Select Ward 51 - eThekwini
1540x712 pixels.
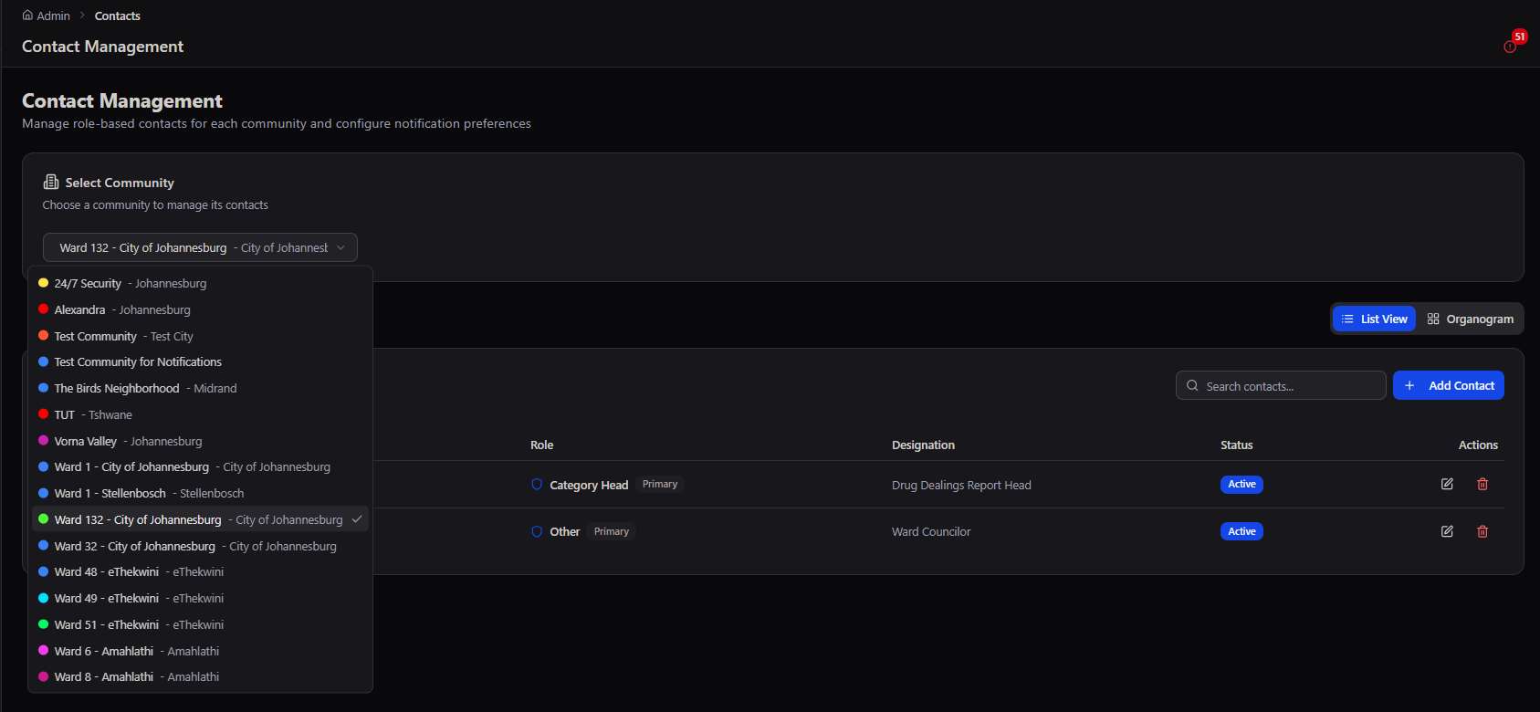click(x=200, y=625)
